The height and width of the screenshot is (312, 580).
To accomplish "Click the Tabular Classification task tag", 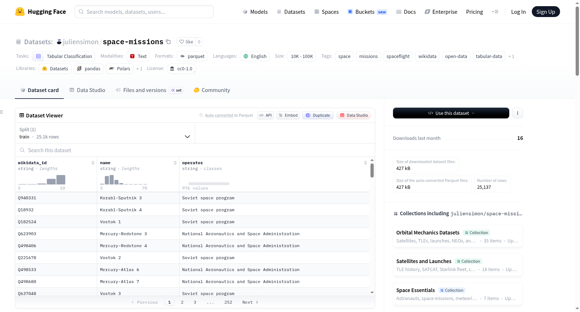I will tap(64, 56).
